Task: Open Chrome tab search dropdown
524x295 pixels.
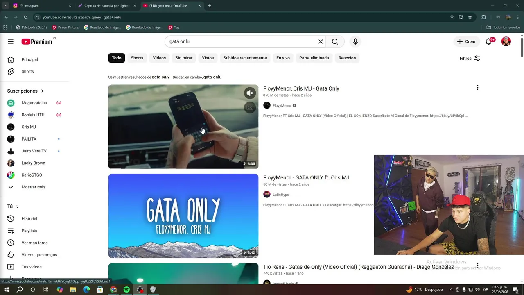Action: tap(5, 6)
